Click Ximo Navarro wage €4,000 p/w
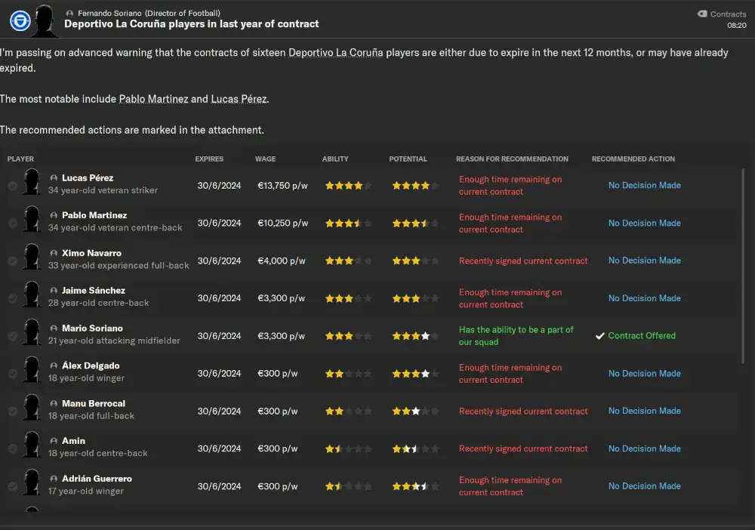755x530 pixels. [281, 260]
